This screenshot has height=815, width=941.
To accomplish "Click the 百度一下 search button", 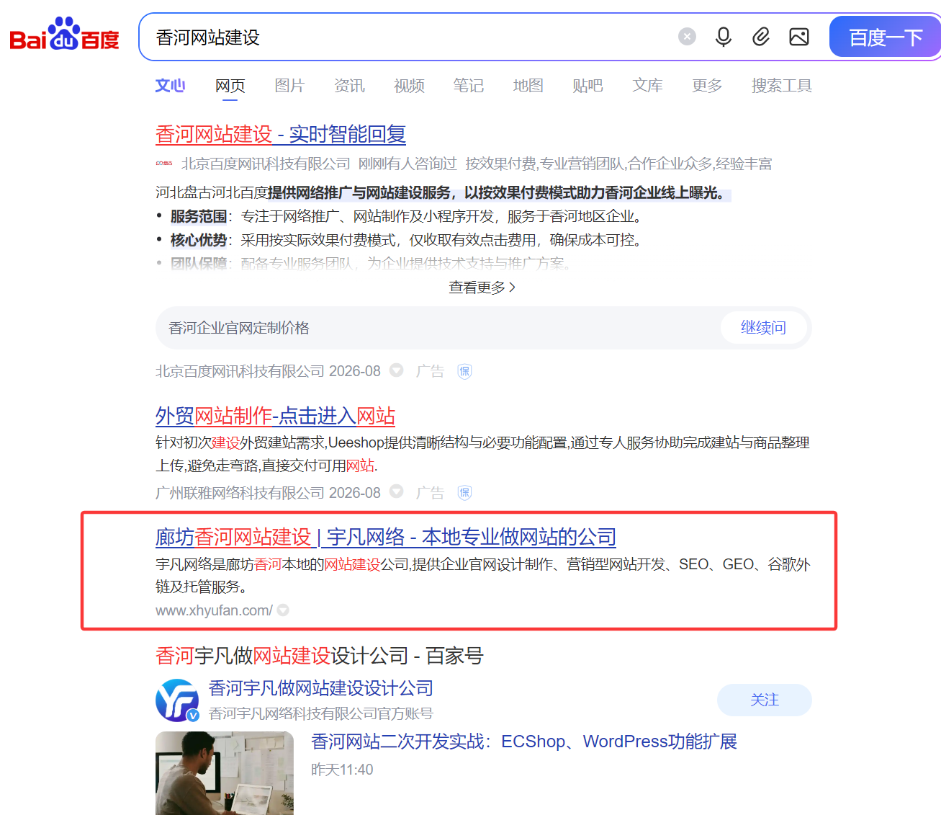I will (x=885, y=37).
